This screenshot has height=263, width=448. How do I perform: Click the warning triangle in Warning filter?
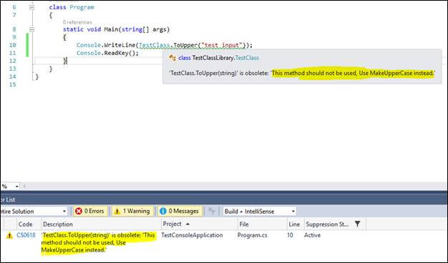click(117, 212)
